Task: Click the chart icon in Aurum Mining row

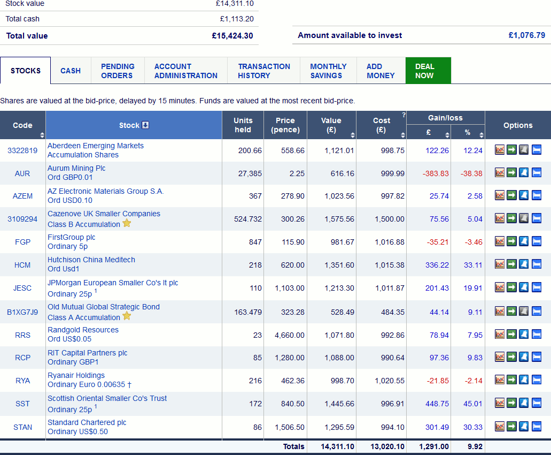Action: [499, 173]
